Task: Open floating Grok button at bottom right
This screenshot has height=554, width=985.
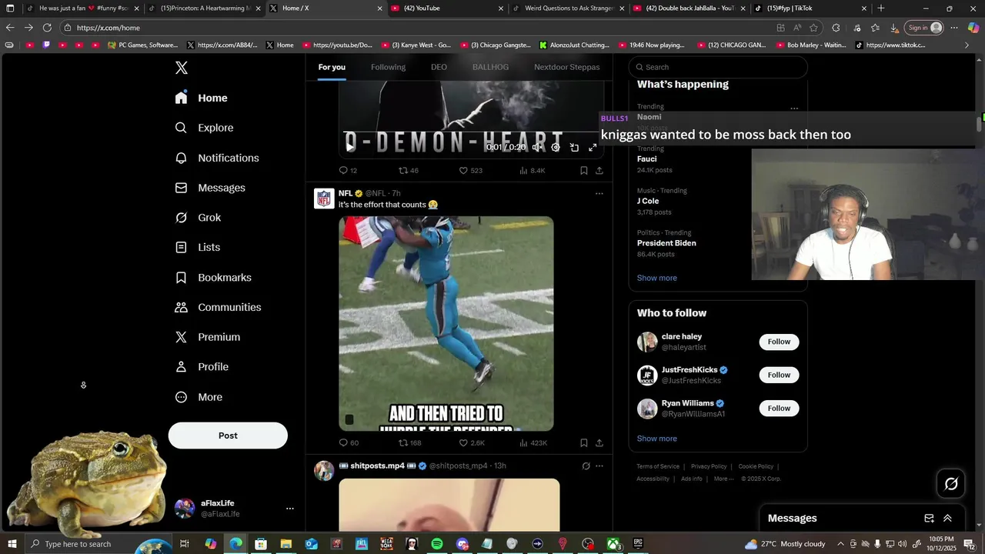Action: tap(951, 483)
